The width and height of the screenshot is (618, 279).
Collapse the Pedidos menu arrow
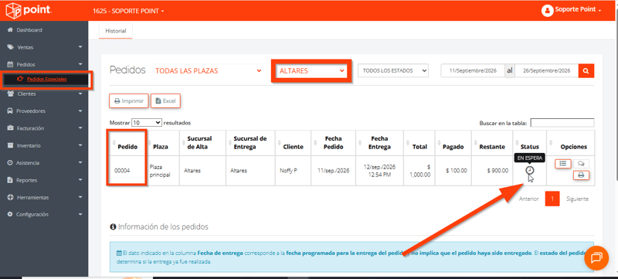click(80, 64)
